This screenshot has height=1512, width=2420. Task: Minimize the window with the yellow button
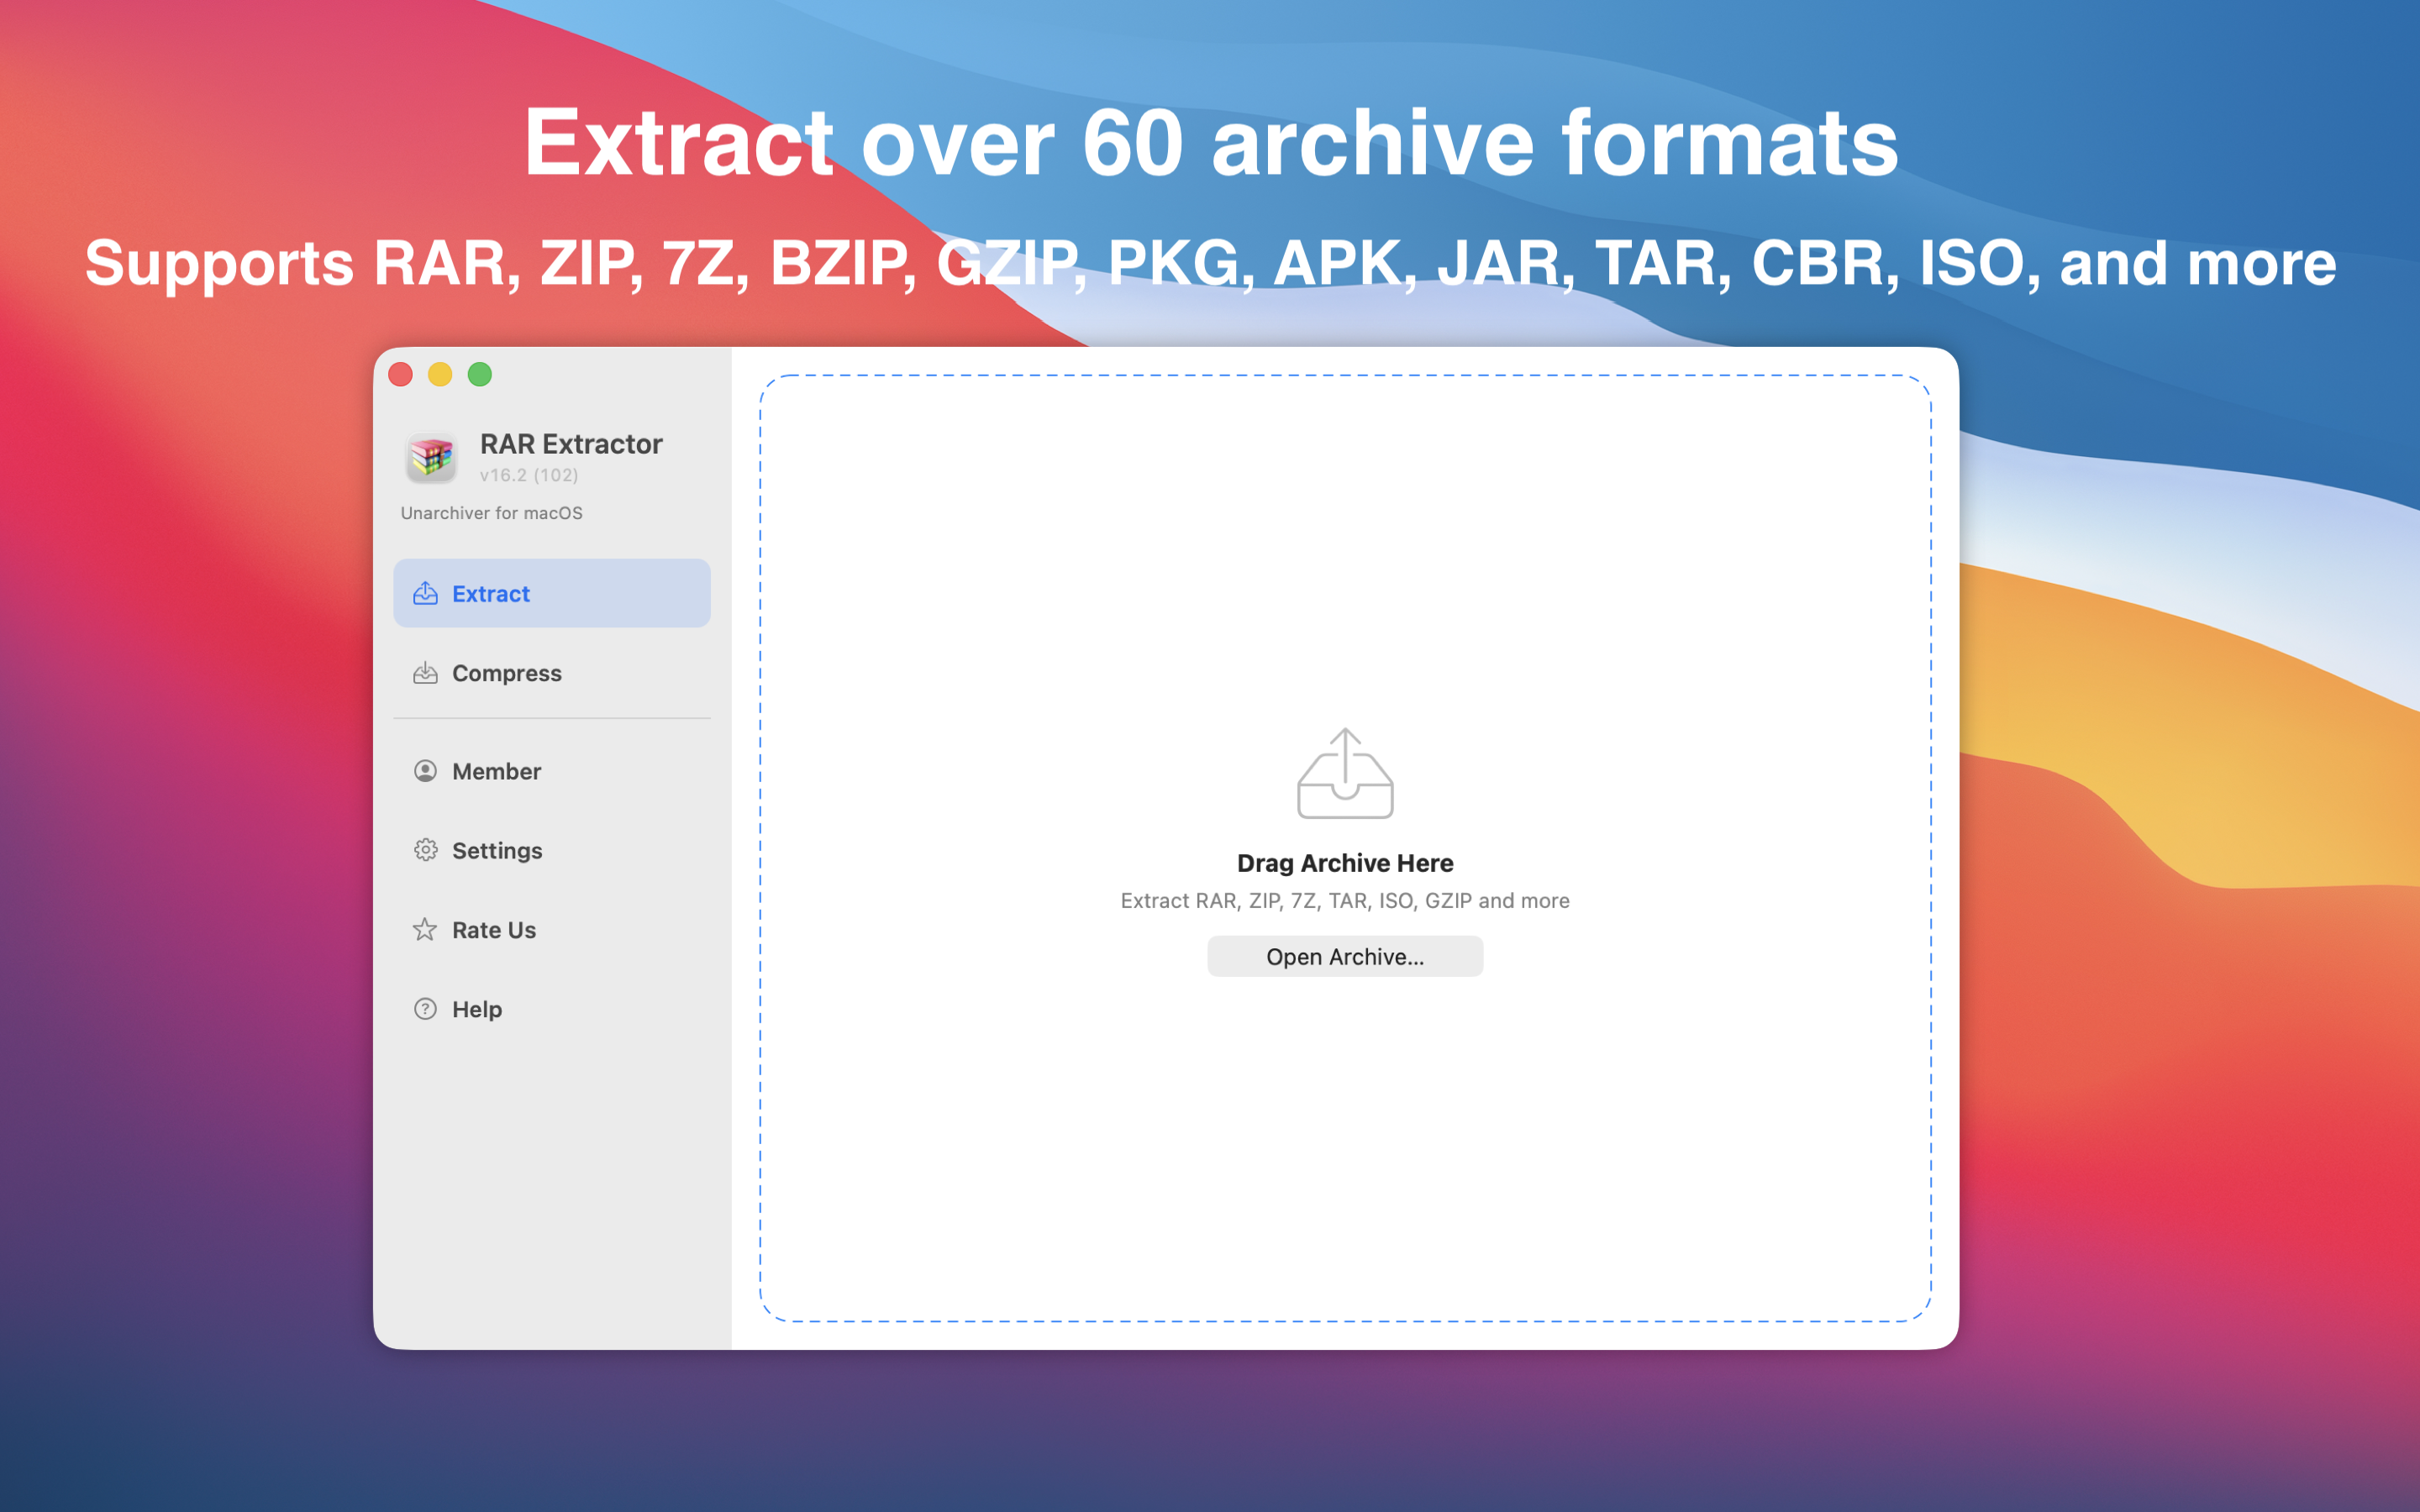pyautogui.click(x=440, y=374)
